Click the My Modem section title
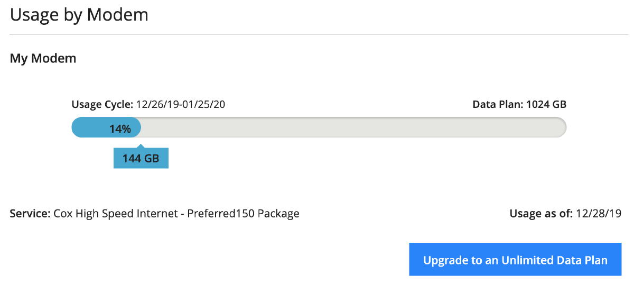This screenshot has width=634, height=293. click(43, 58)
